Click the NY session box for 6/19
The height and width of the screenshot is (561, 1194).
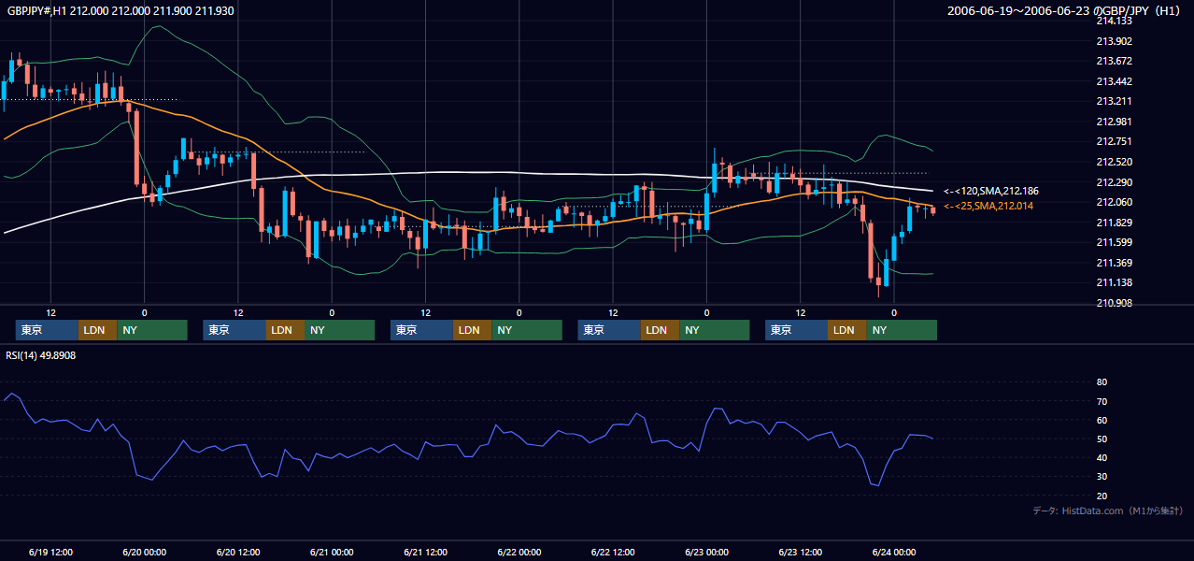(x=152, y=330)
